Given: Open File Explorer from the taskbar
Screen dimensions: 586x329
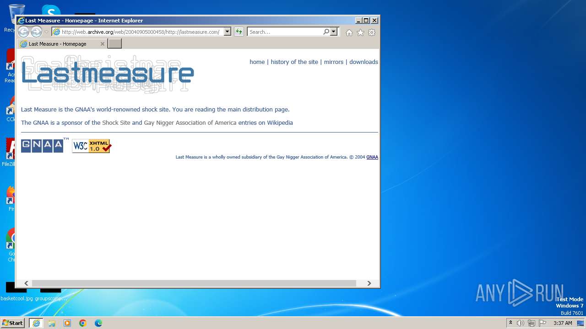Looking at the screenshot, I should 52,323.
